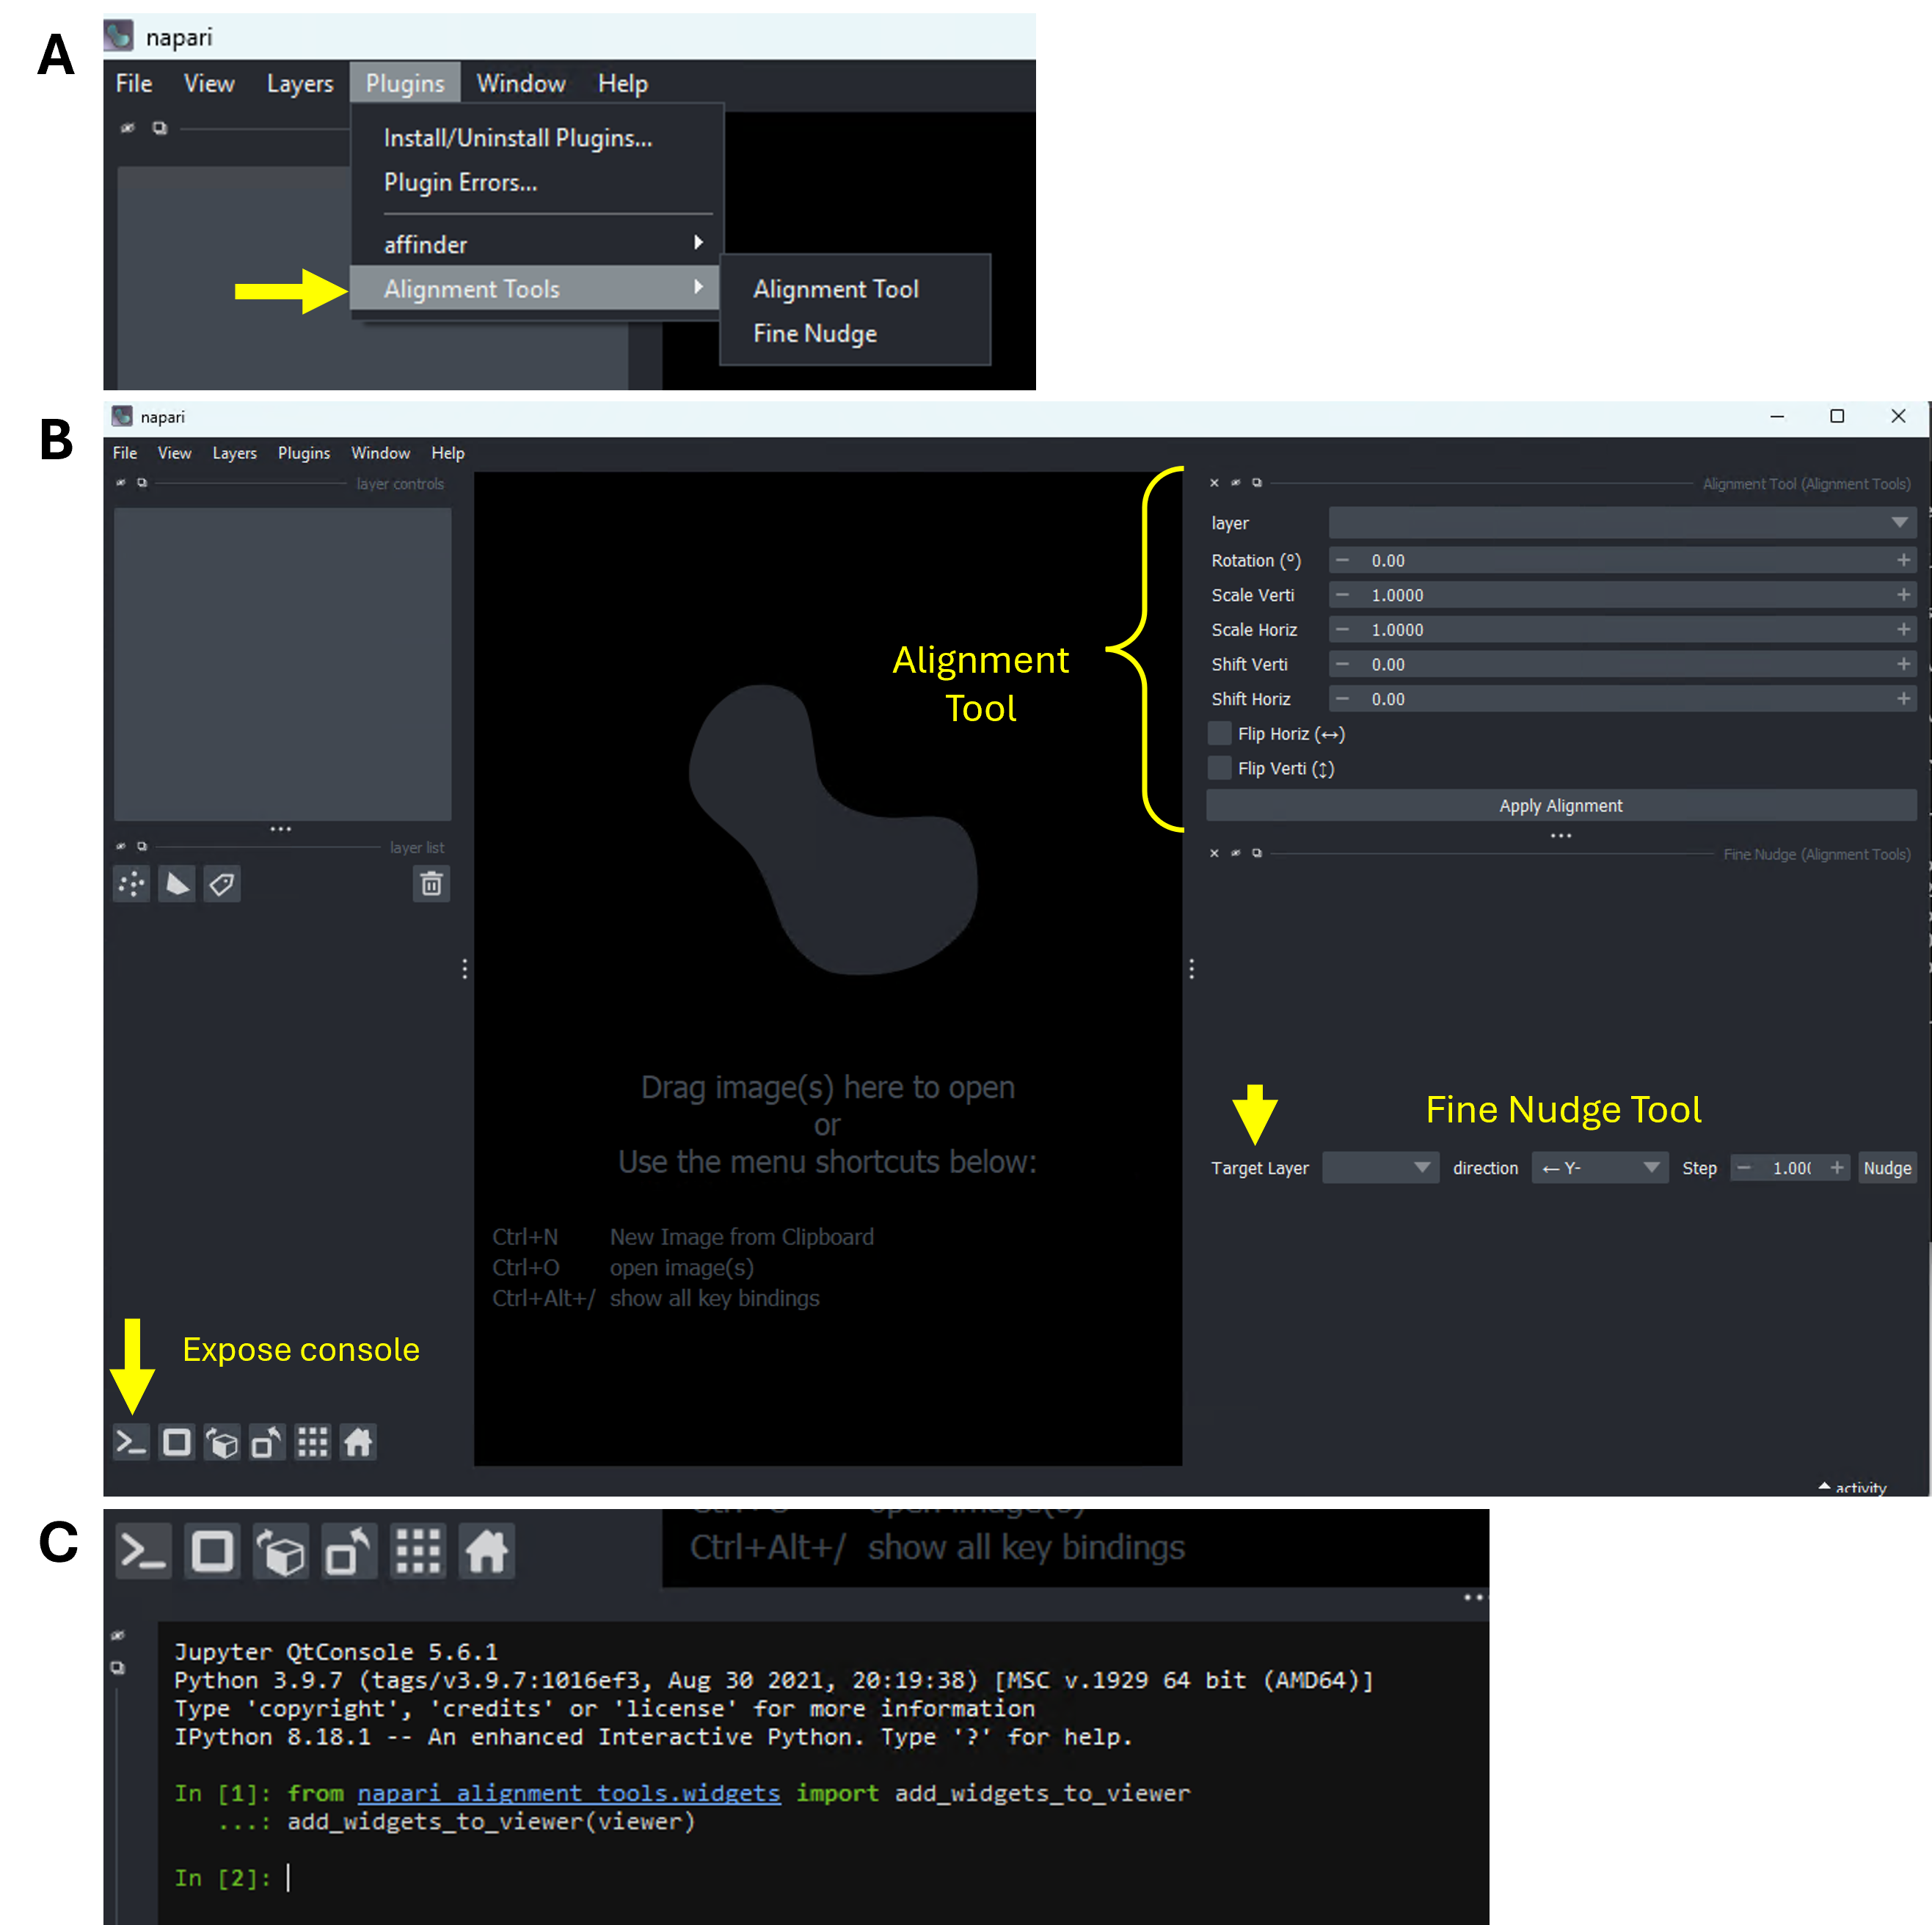Click the console icon in panel C

tap(143, 1551)
